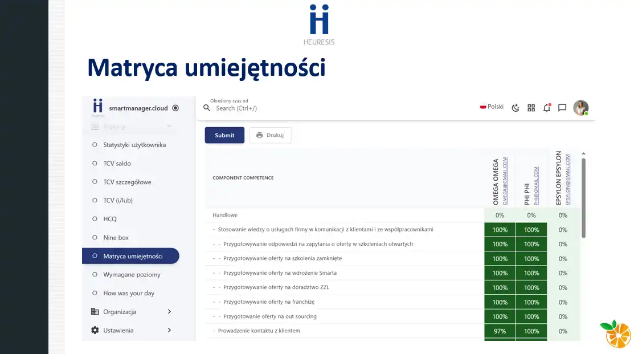This screenshot has width=634, height=354.
Task: Expand the Ustawienia submenu chevron
Action: coord(169,330)
